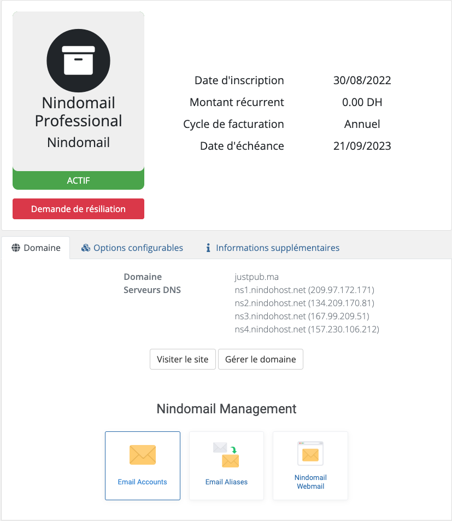Screen dimensions: 452x521
Task: Click the billing cycle value Annuel
Action: tap(362, 124)
